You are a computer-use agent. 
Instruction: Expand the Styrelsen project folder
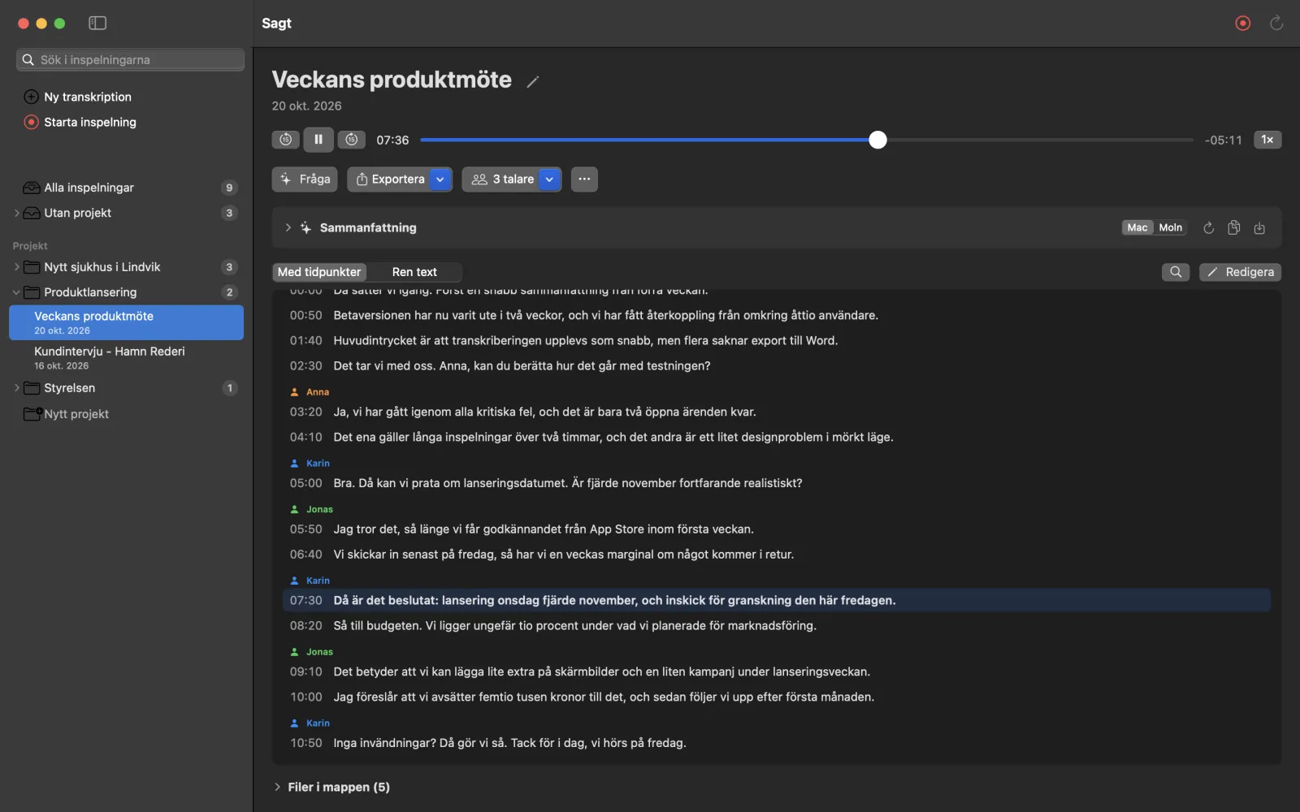pyautogui.click(x=16, y=388)
